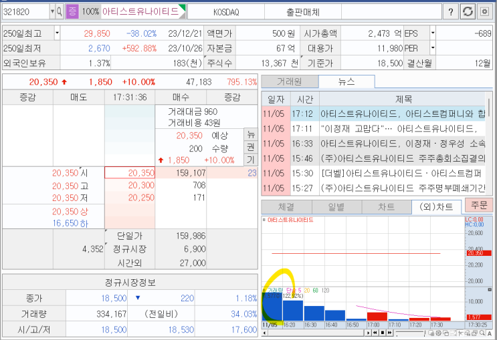The width and height of the screenshot is (497, 340).
Task: Click the 일자 news column header
Action: click(x=276, y=100)
